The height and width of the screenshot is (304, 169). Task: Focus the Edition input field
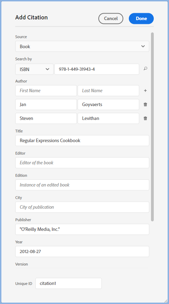click(x=82, y=185)
